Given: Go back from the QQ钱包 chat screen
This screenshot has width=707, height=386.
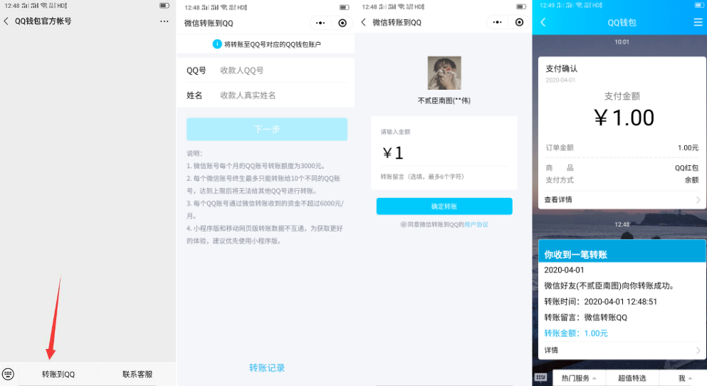Looking at the screenshot, I should [x=543, y=22].
